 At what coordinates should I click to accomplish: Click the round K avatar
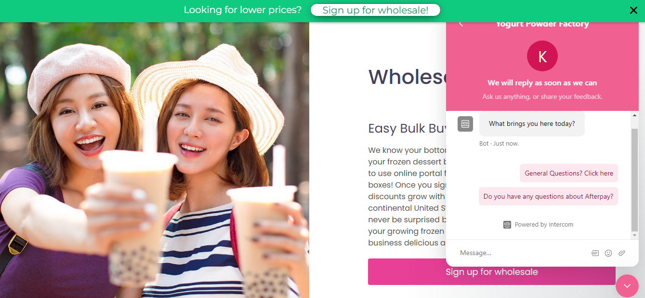coord(542,56)
